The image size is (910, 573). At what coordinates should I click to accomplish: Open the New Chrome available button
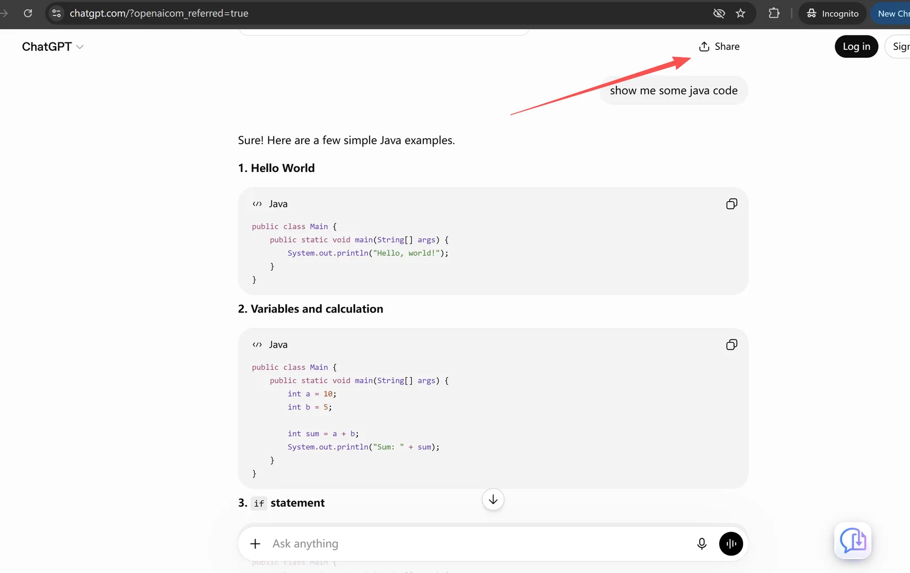891,13
